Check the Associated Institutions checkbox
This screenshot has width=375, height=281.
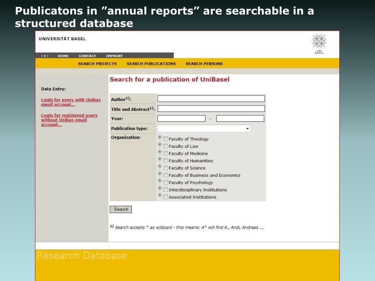[166, 197]
